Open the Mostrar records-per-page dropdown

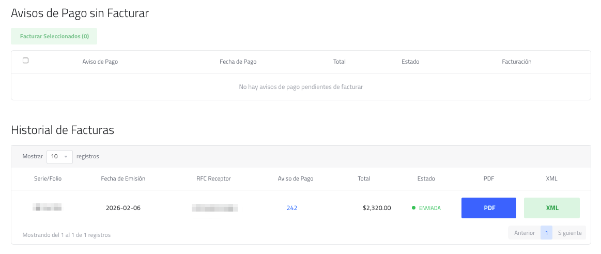(x=59, y=156)
